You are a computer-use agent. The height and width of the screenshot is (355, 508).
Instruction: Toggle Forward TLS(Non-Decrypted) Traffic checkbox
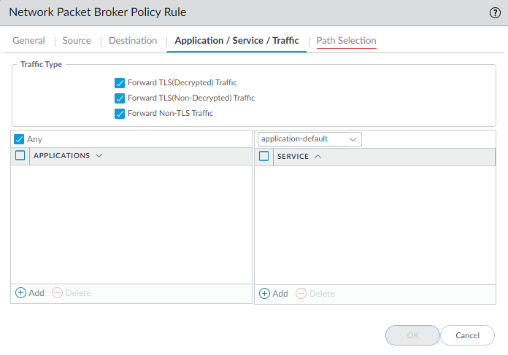pyautogui.click(x=120, y=98)
